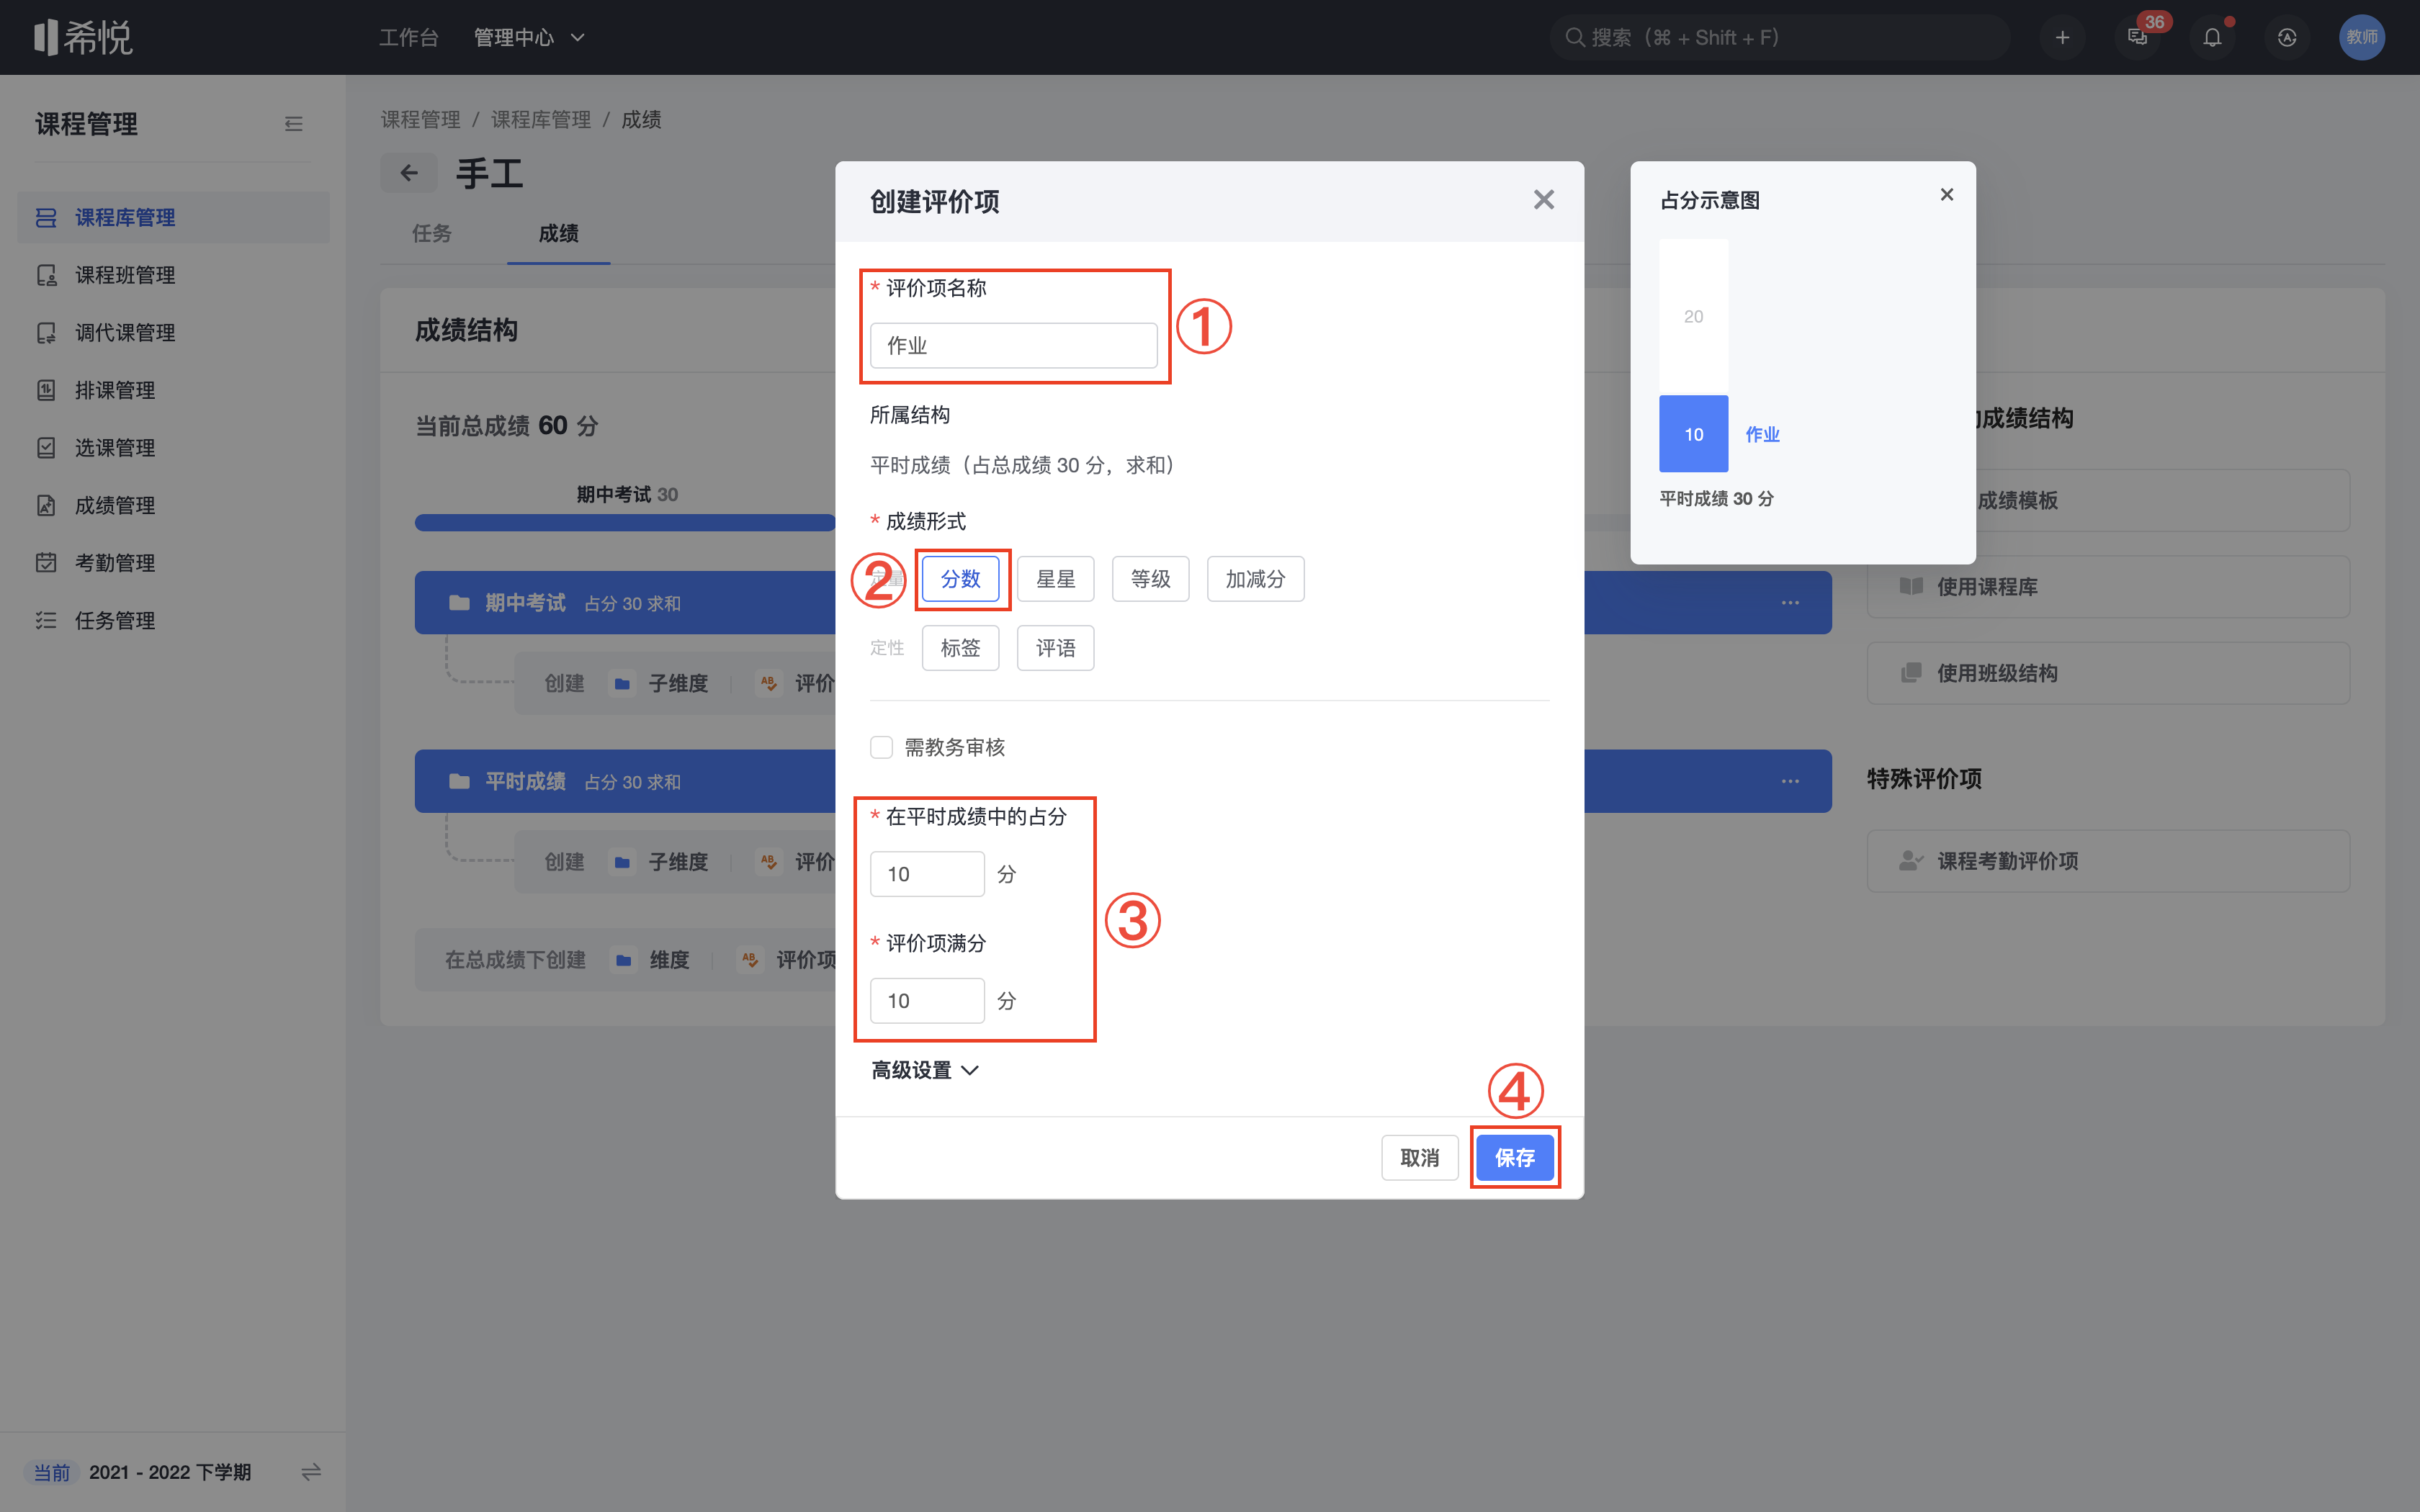
Task: Click the 使用班级结构 button
Action: [2107, 673]
